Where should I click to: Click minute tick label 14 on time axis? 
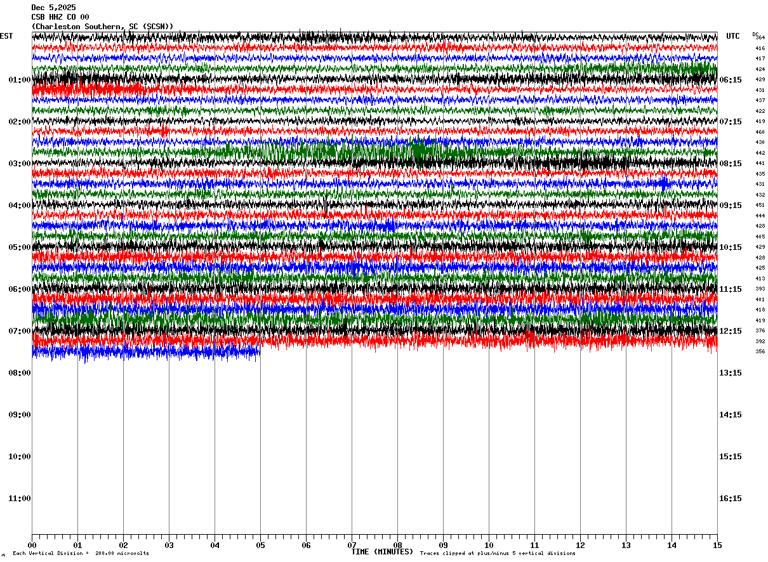coord(672,545)
